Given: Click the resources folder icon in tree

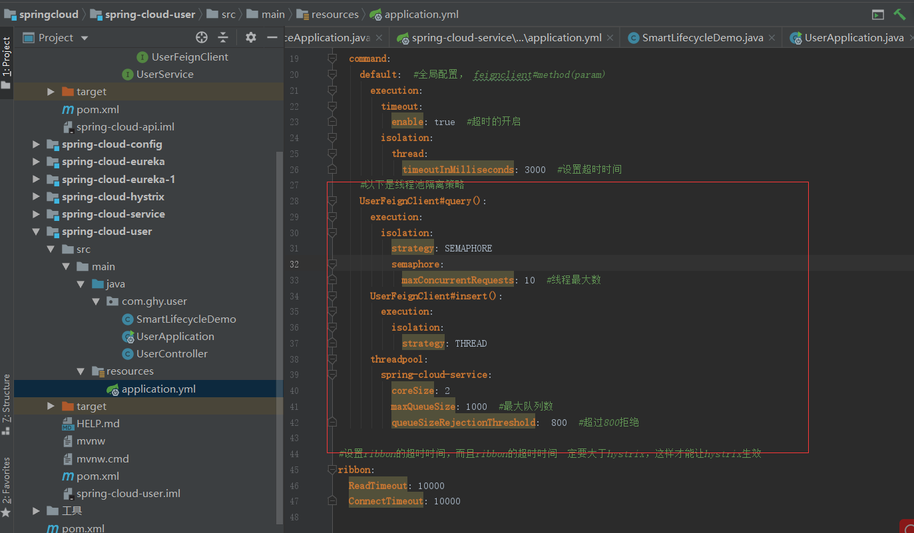Looking at the screenshot, I should coord(98,371).
